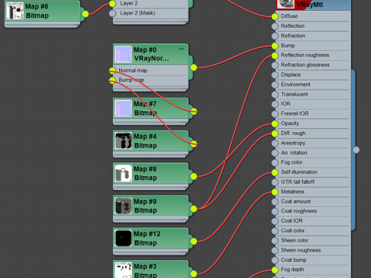
Task: Click the Map #7 Bitmap output socket
Action: (x=194, y=111)
